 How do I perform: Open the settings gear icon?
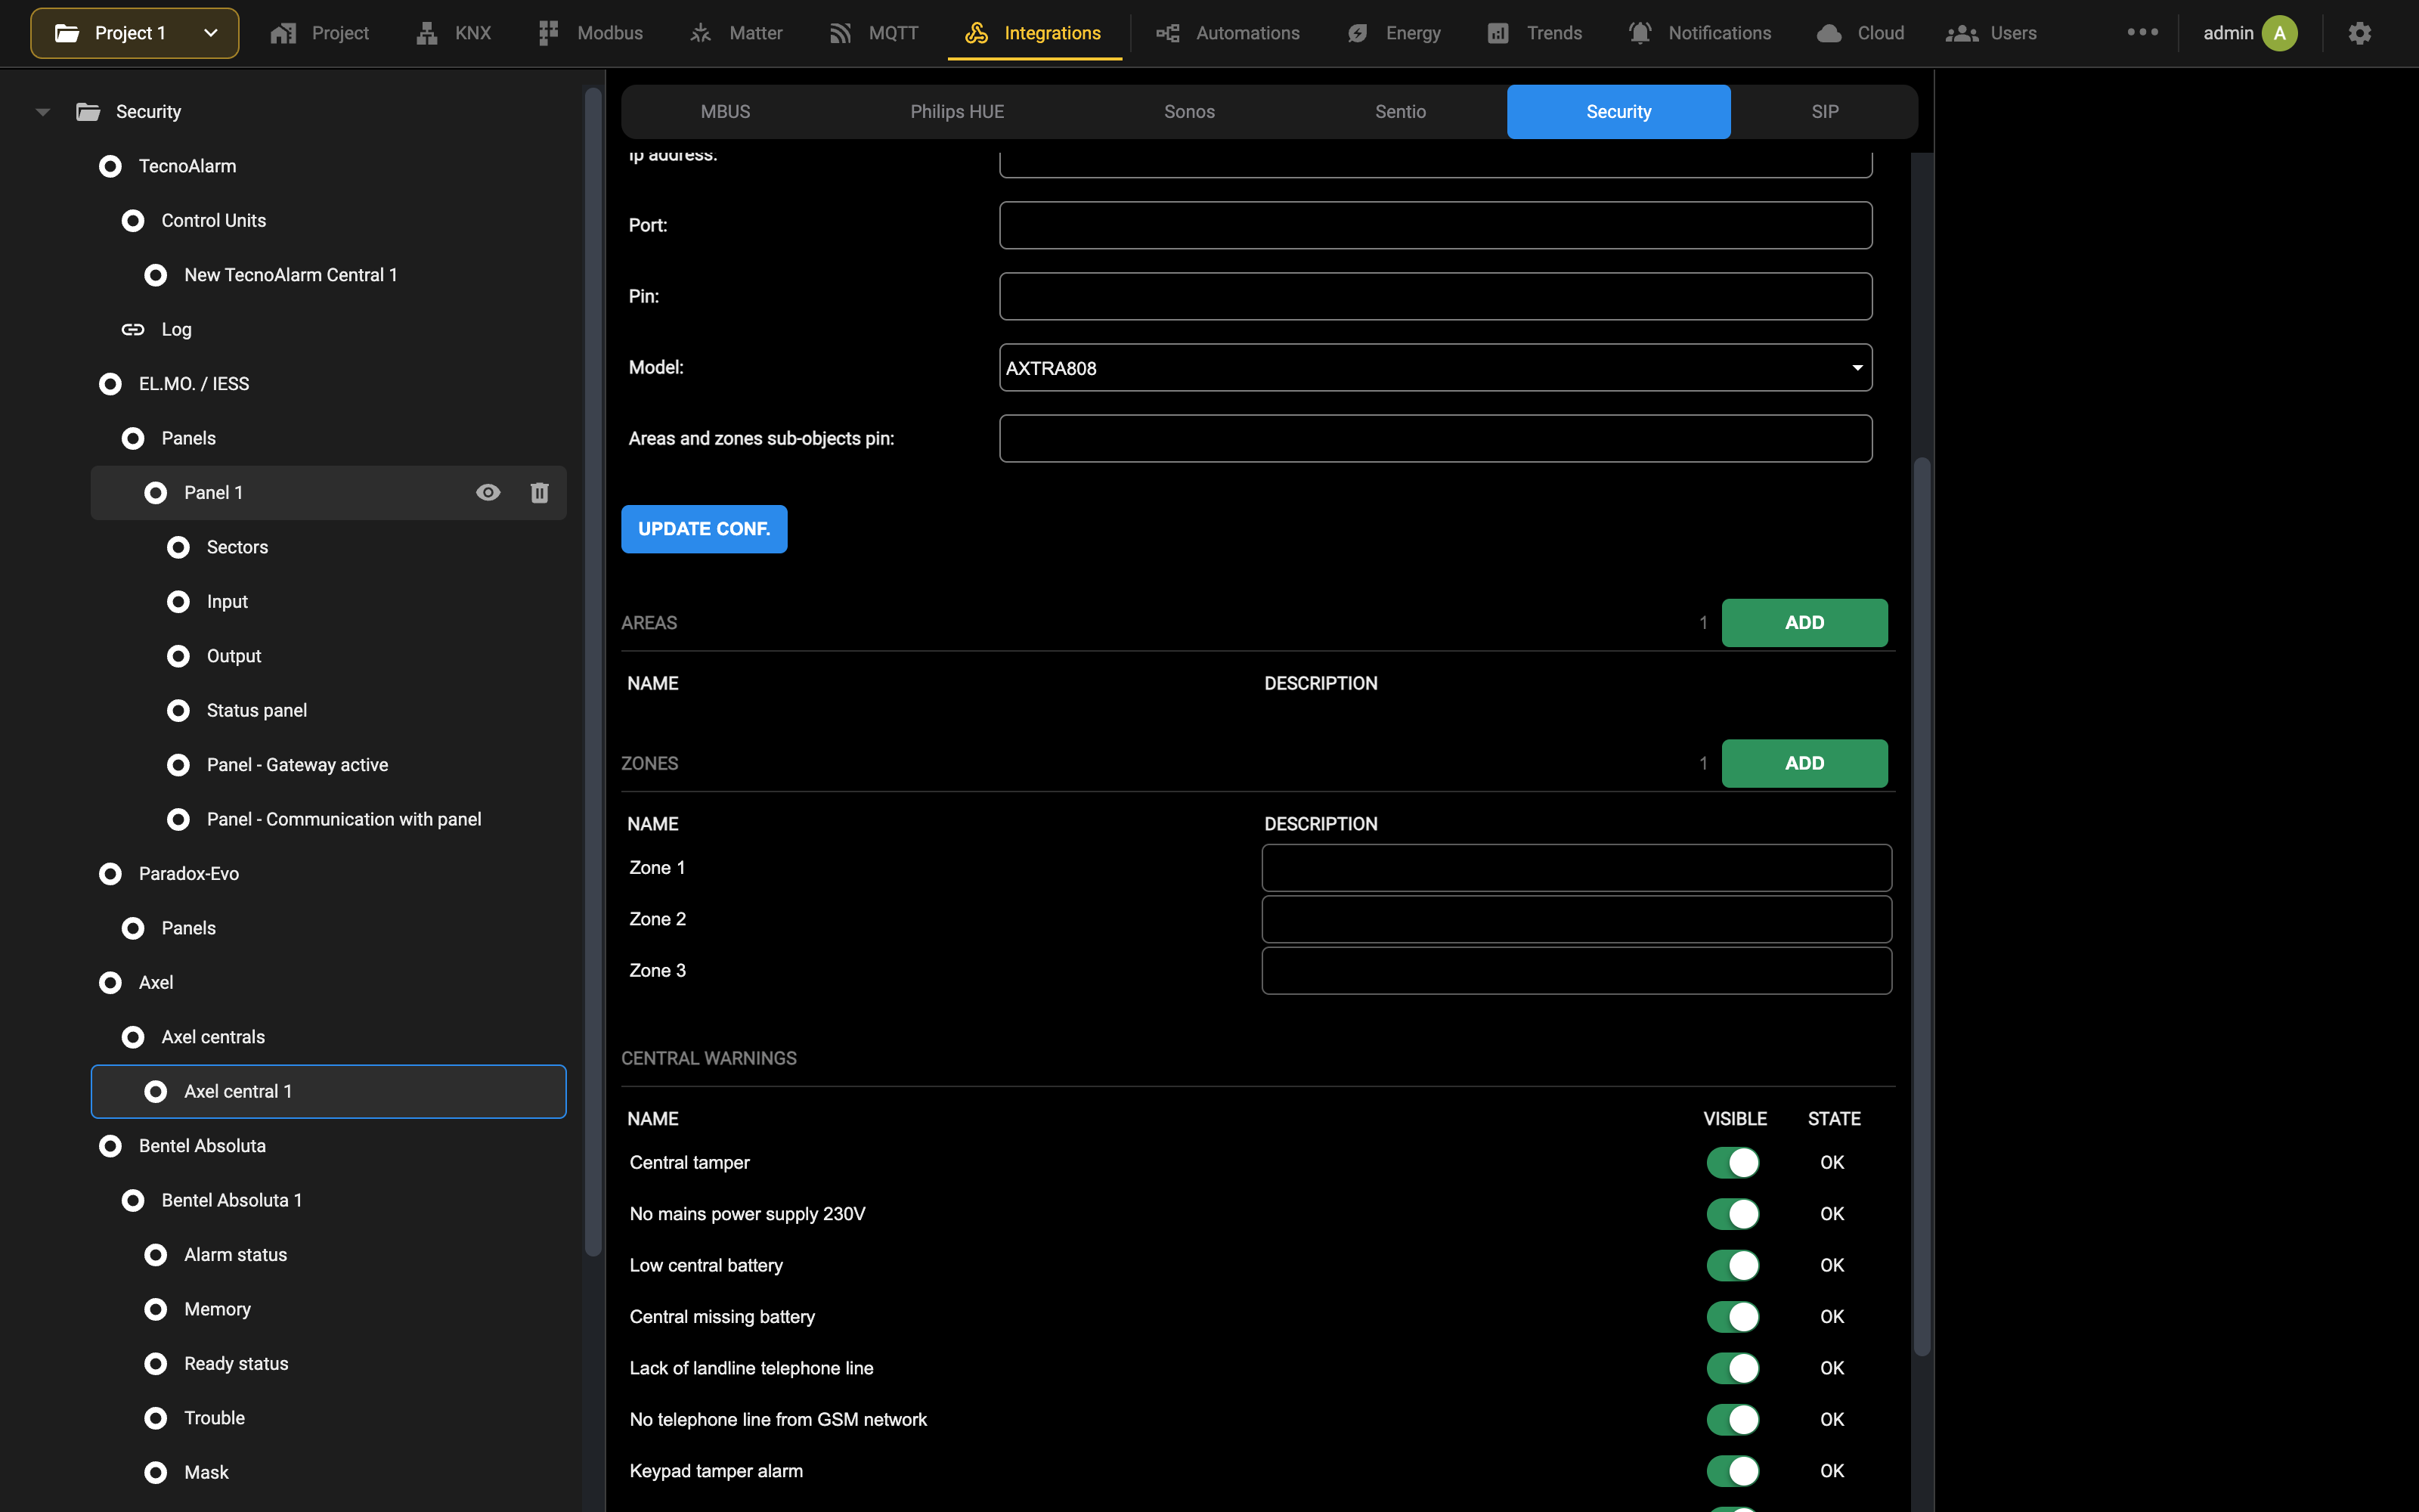click(2359, 33)
